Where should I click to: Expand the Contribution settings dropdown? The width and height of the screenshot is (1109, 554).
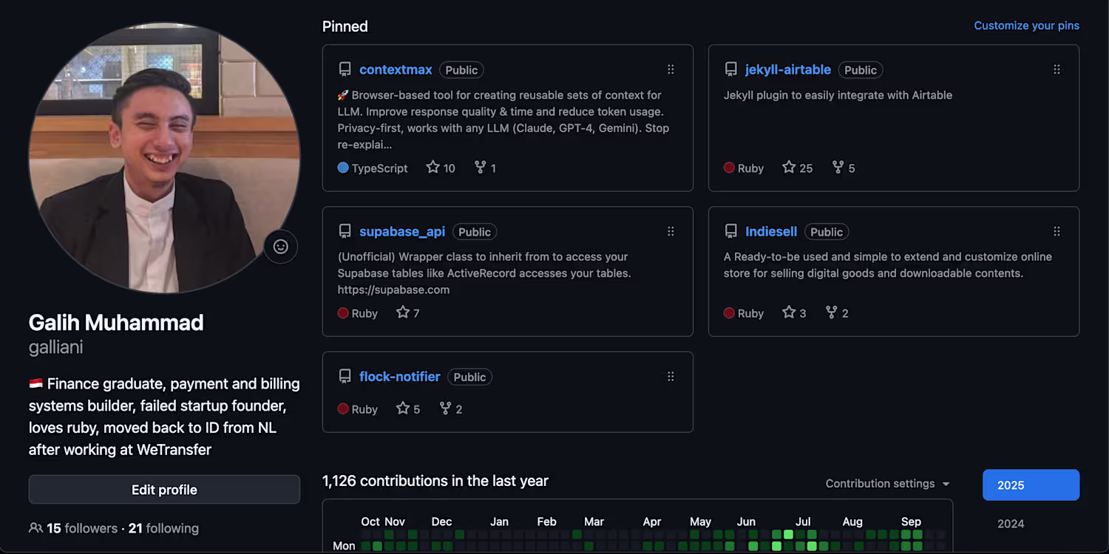[887, 484]
